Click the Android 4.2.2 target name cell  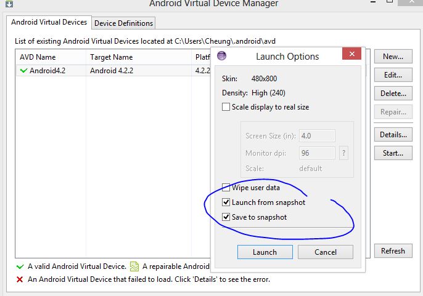coord(112,71)
